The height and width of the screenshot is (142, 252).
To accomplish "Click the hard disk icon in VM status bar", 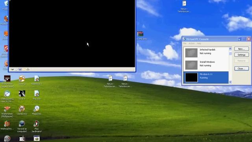I will pyautogui.click(x=12, y=69).
